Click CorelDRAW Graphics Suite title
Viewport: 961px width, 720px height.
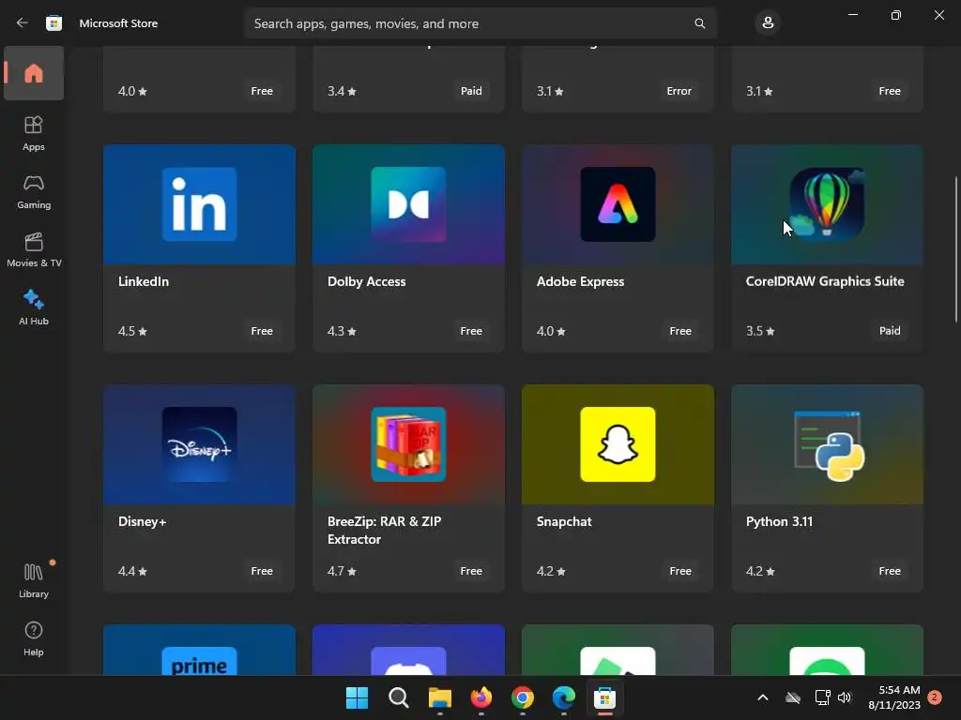[825, 281]
